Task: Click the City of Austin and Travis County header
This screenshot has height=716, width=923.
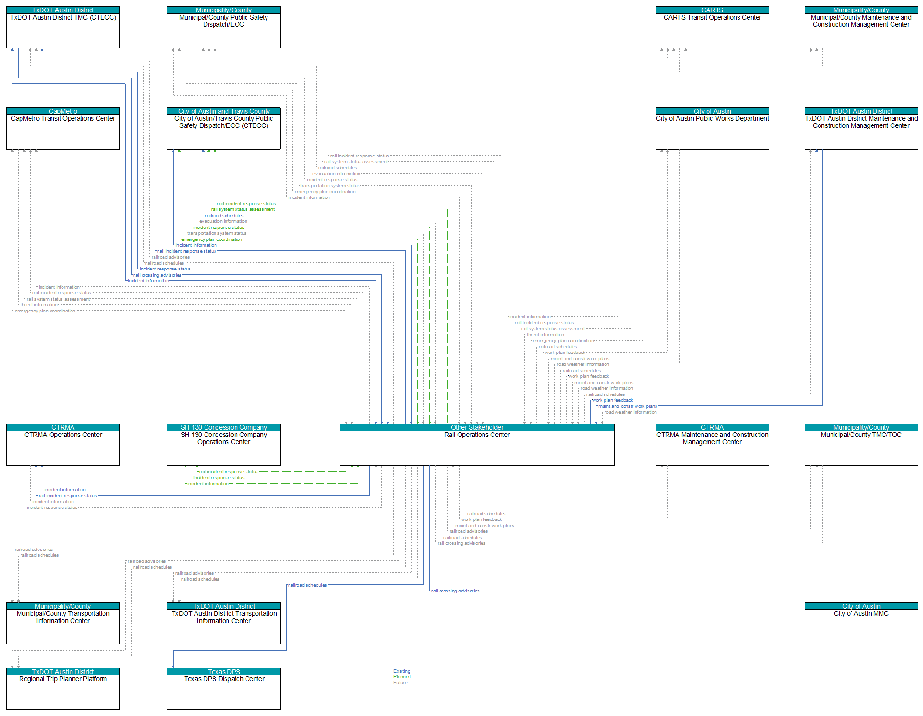Action: pyautogui.click(x=224, y=111)
